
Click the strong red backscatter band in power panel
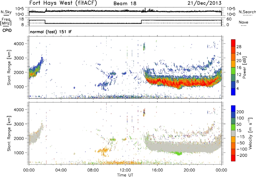coord(183,82)
